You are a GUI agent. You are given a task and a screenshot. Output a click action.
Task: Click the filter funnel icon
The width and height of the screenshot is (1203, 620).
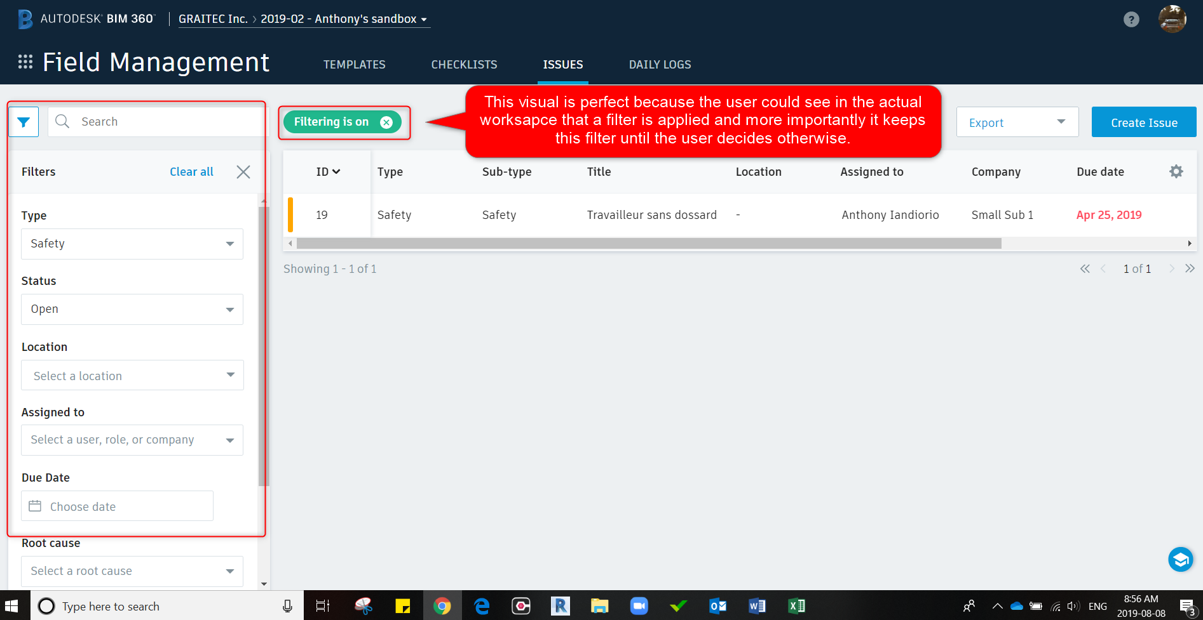pyautogui.click(x=24, y=121)
